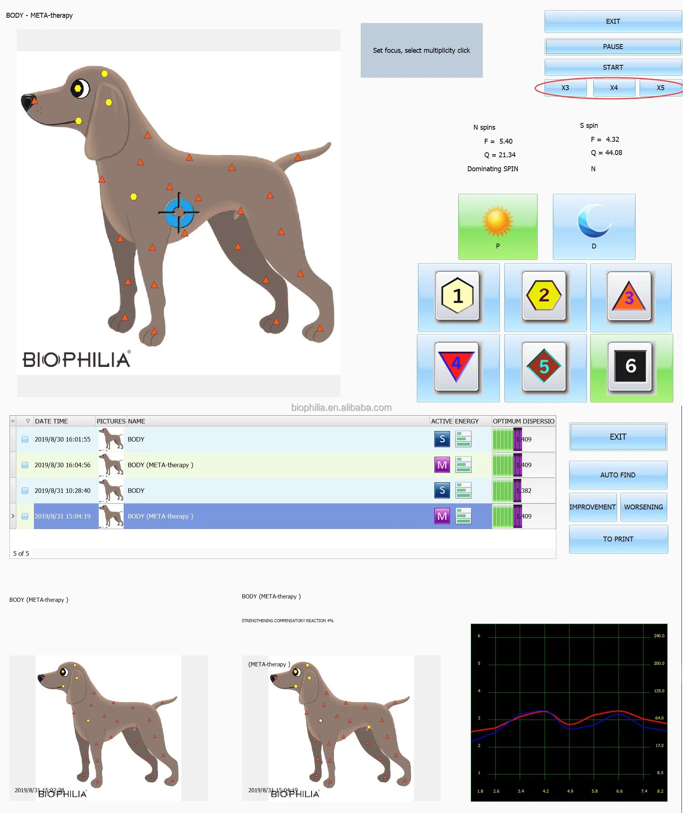Click the WORSENING button

[644, 507]
